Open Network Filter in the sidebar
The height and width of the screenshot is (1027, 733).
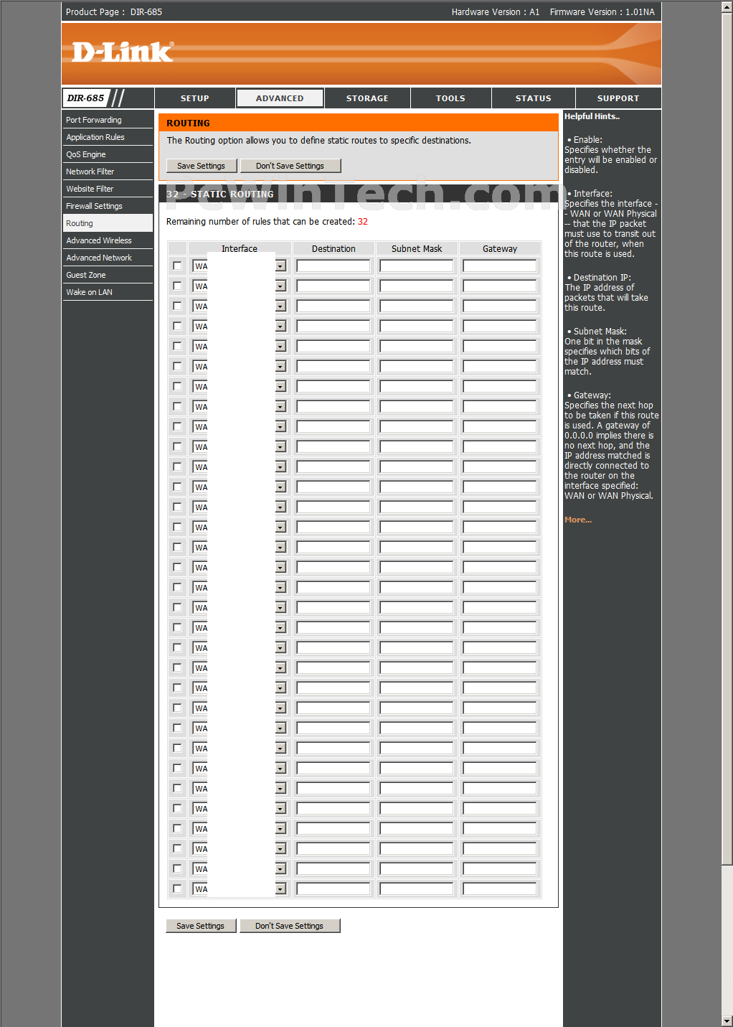coord(108,172)
